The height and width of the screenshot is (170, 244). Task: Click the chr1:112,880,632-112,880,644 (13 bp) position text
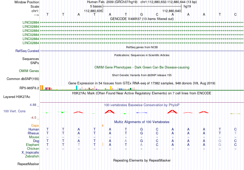(x=168, y=2)
